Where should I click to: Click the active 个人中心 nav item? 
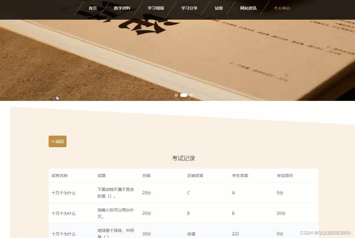[282, 8]
